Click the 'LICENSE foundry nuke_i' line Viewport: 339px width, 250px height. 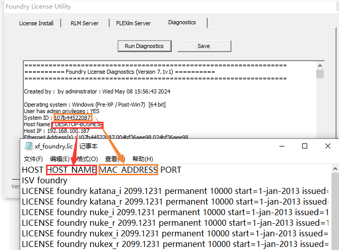(175, 212)
